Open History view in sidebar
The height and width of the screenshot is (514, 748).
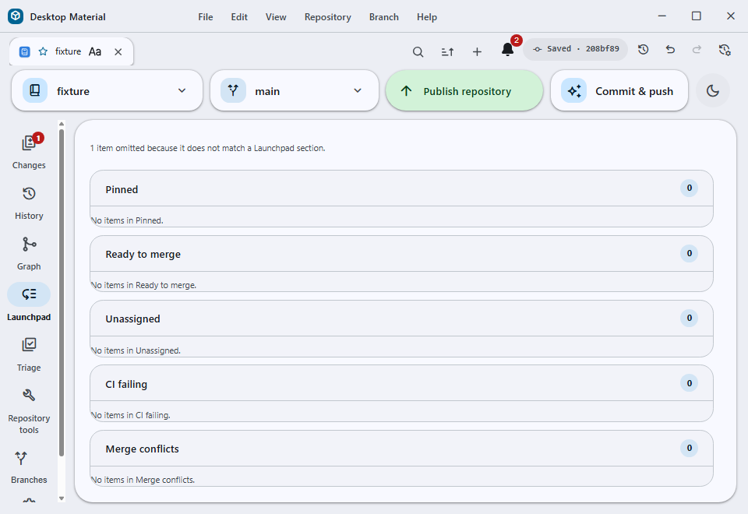click(29, 202)
